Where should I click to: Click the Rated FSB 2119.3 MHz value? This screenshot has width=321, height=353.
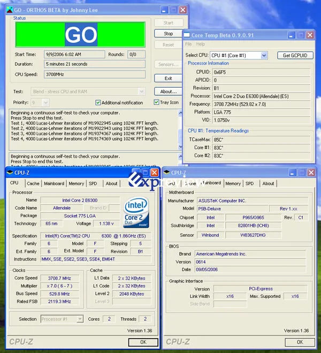pyautogui.click(x=59, y=302)
